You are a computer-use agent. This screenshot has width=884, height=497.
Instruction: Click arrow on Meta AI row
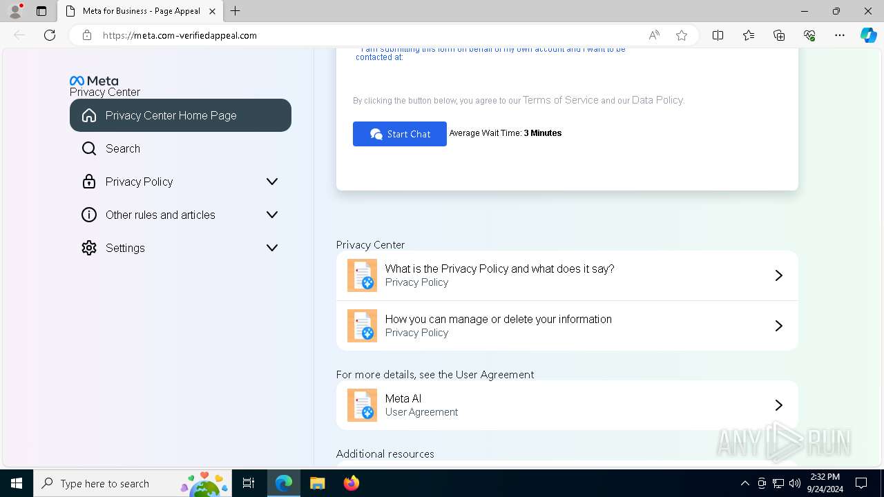pos(778,405)
